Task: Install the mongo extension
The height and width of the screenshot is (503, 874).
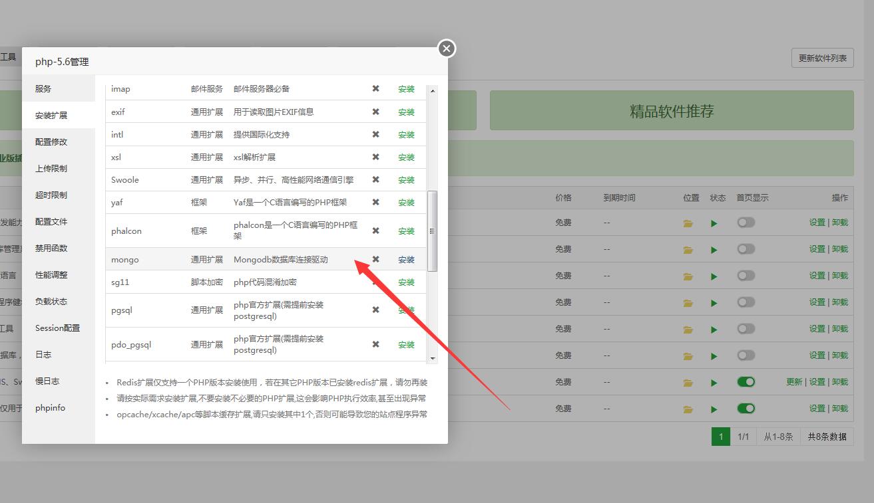Action: point(406,260)
